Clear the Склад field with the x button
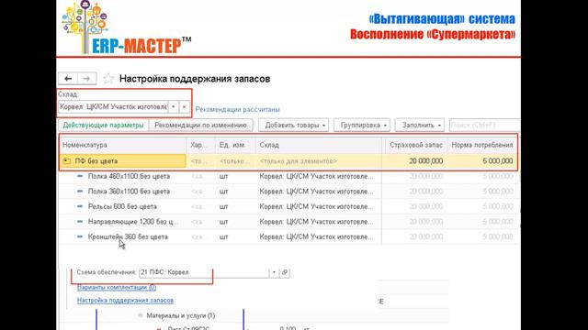 tap(184, 107)
